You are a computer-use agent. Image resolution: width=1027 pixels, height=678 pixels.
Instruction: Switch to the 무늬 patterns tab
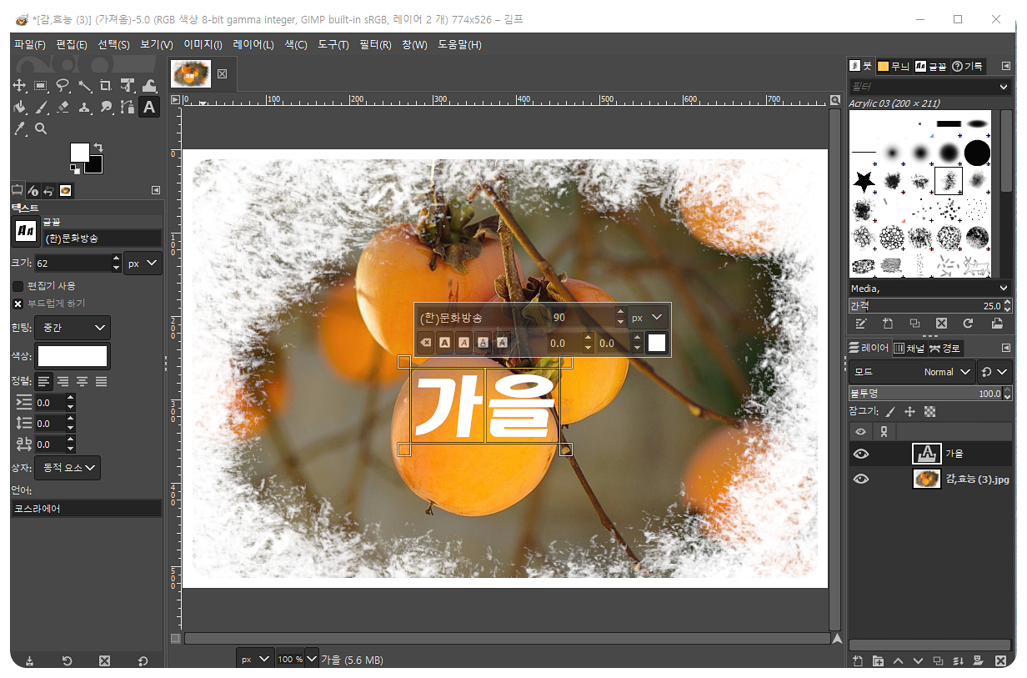pos(894,66)
